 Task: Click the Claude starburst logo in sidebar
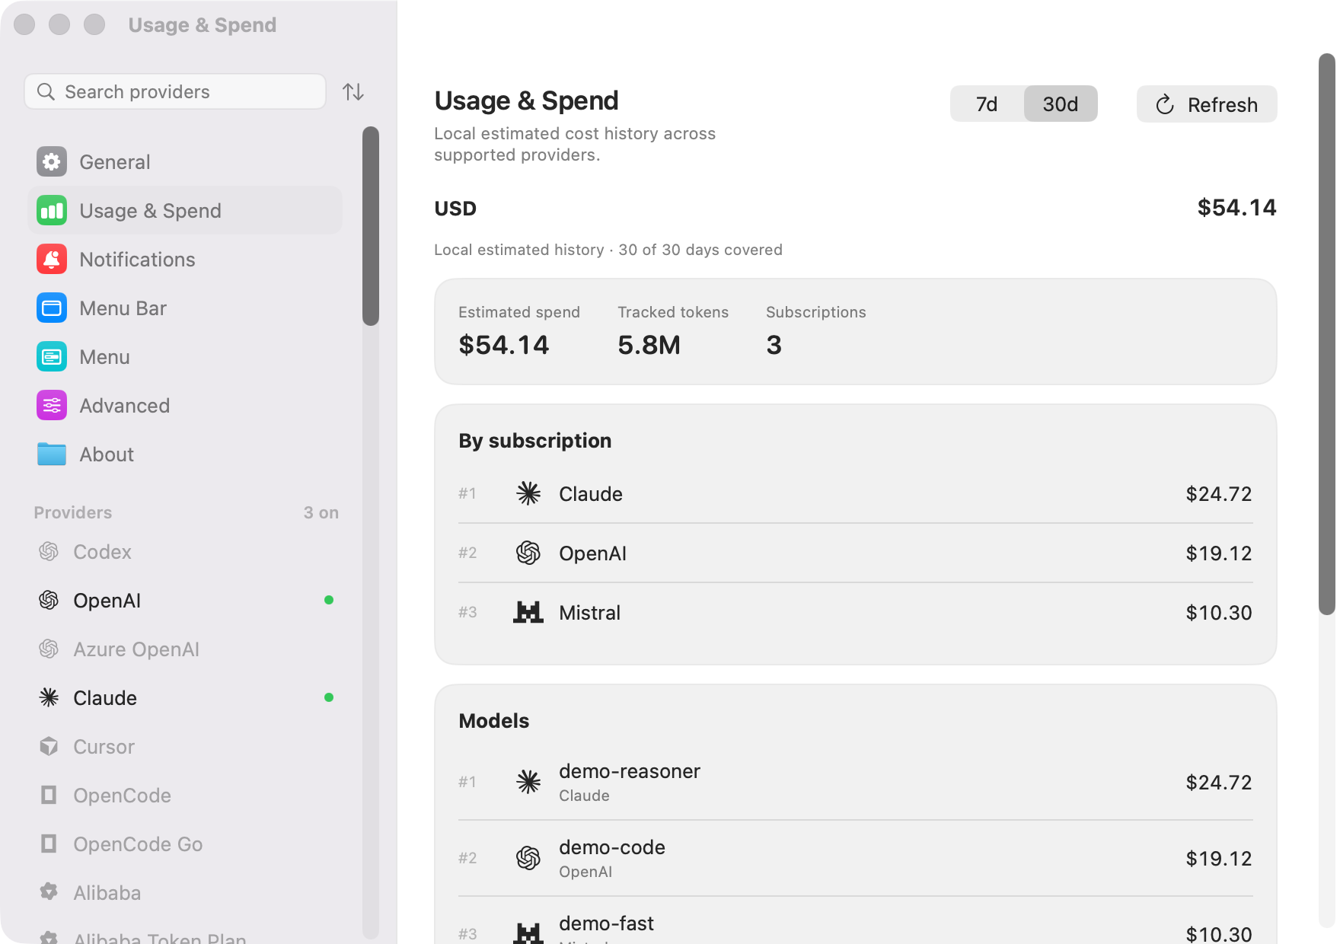tap(49, 697)
